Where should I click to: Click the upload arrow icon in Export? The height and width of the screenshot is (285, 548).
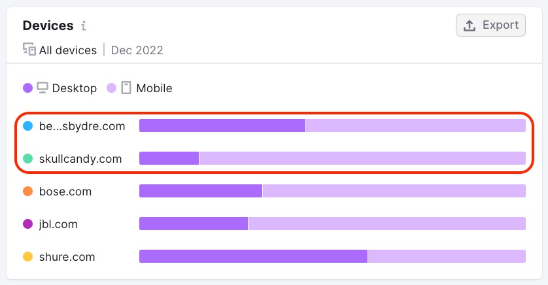(x=470, y=25)
